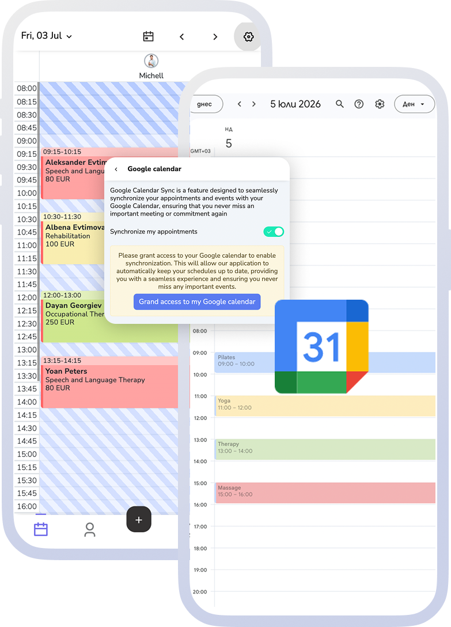Image resolution: width=451 pixels, height=627 pixels.
Task: Click the 15:00 time label in left scheduler
Action: (27, 454)
